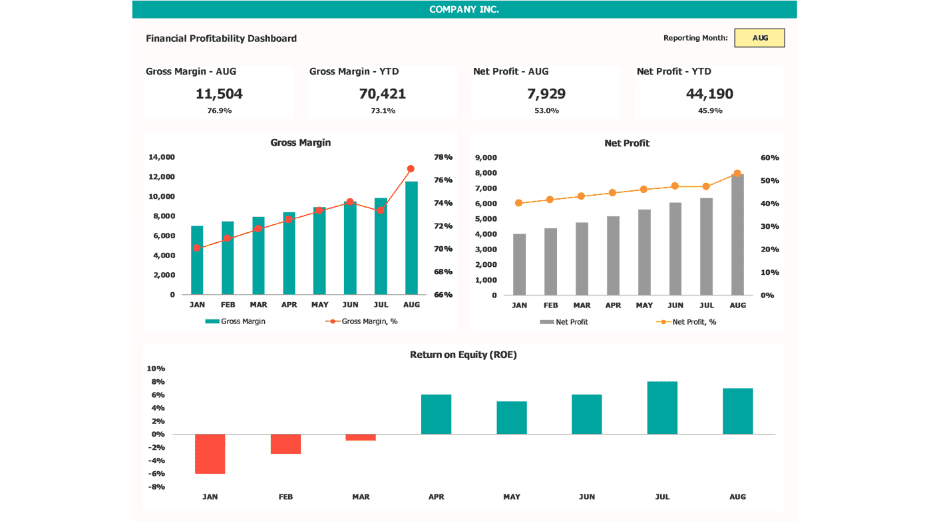Click the Return on Equity (ROE) chart title
This screenshot has height=523, width=929.
(x=463, y=355)
